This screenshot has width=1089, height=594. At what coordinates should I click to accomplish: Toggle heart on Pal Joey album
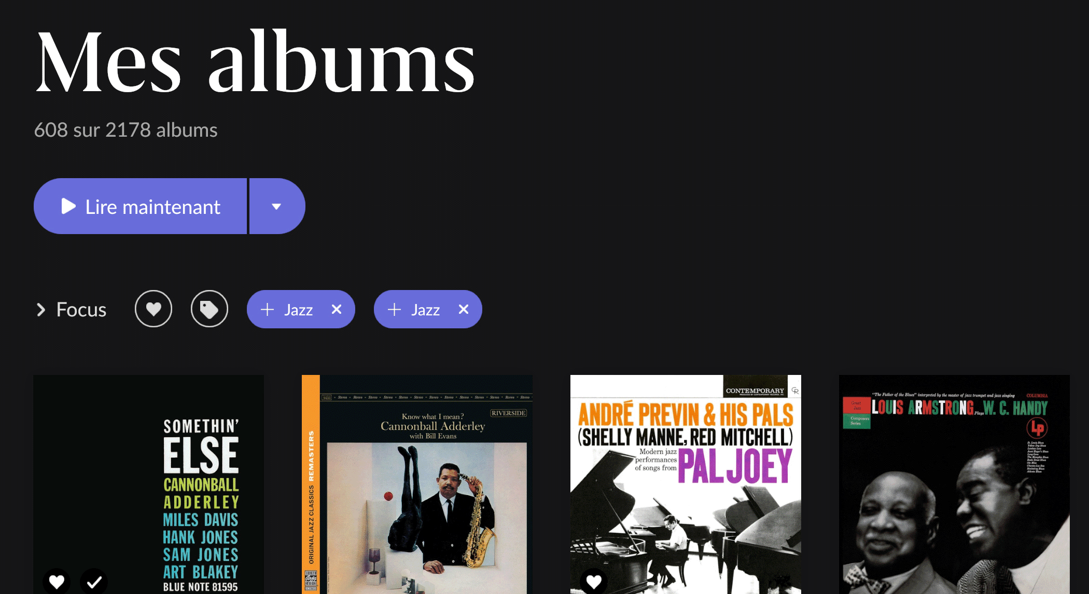594,582
